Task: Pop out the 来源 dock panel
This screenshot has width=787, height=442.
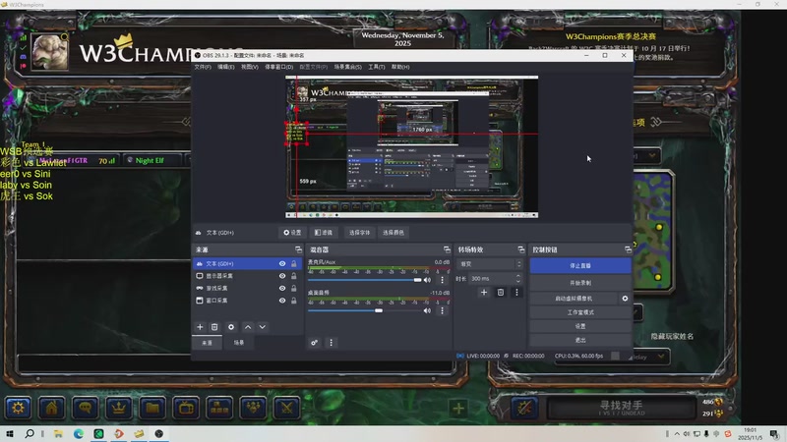Action: 298,249
